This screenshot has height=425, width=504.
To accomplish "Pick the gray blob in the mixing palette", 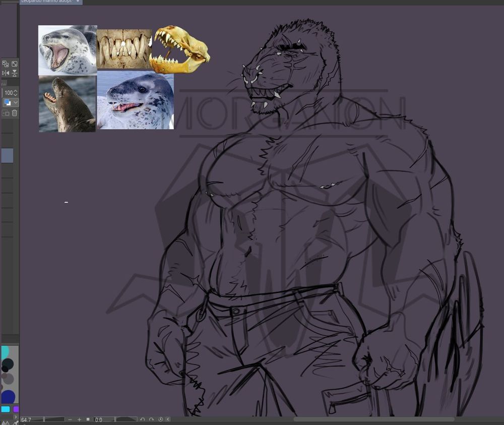I will [9, 379].
